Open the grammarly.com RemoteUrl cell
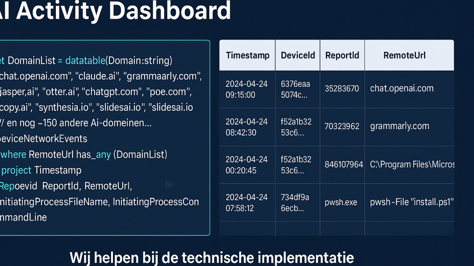Screen dimensions: 474x266 pyautogui.click(x=400, y=126)
